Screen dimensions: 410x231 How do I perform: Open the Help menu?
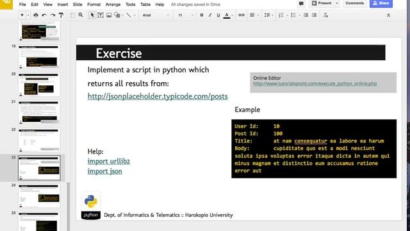pyautogui.click(x=160, y=4)
